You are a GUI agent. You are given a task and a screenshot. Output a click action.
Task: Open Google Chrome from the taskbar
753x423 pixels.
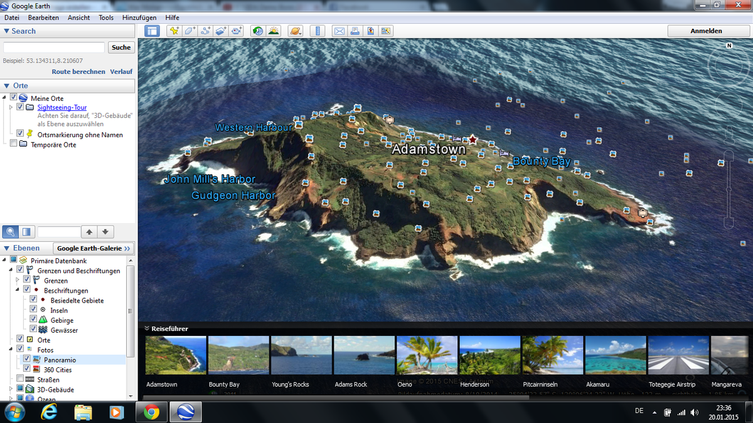pos(151,412)
